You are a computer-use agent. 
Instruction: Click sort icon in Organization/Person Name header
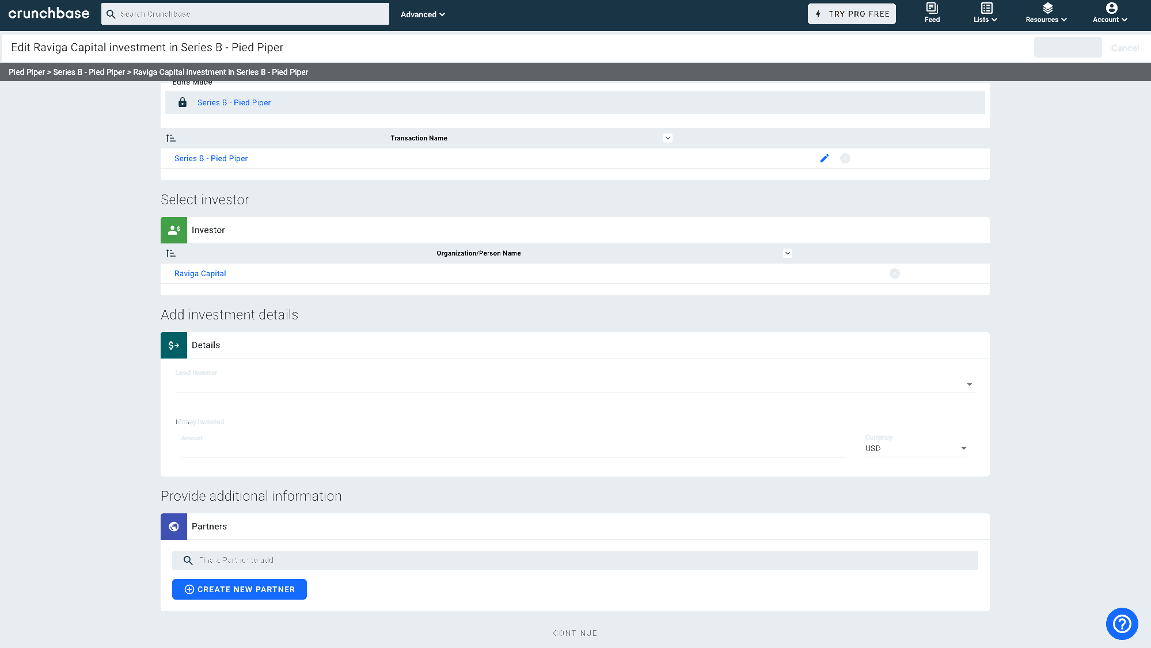171,253
